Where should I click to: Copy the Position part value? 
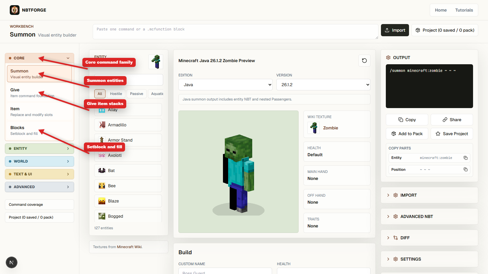point(465,170)
